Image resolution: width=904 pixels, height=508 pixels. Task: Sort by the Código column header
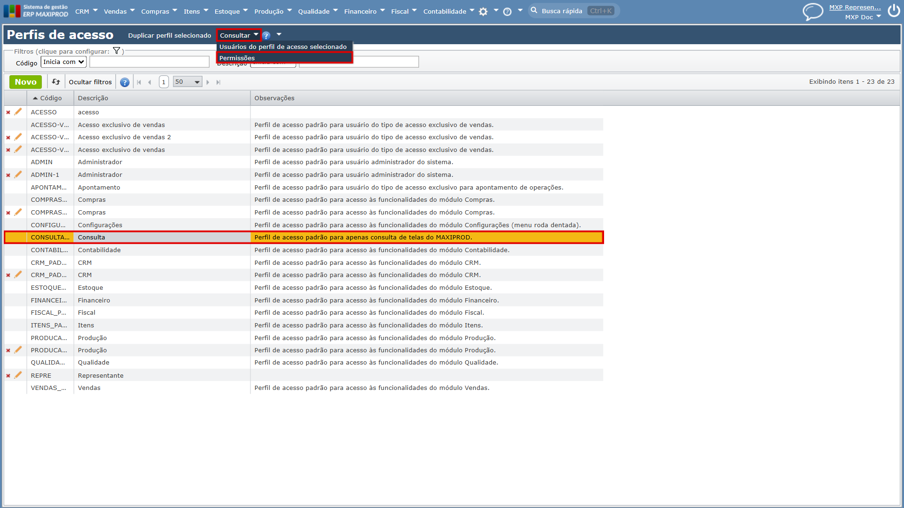click(x=50, y=98)
